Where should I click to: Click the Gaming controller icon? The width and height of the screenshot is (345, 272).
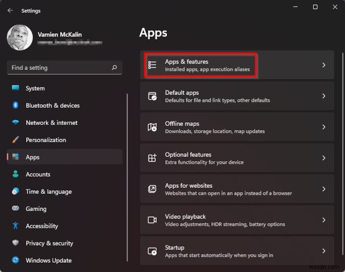(15, 208)
